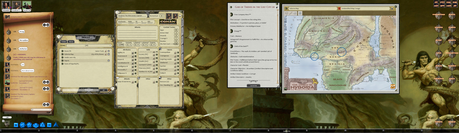Click the Folder button in Images window
This screenshot has width=459, height=133.
[x=64, y=42]
